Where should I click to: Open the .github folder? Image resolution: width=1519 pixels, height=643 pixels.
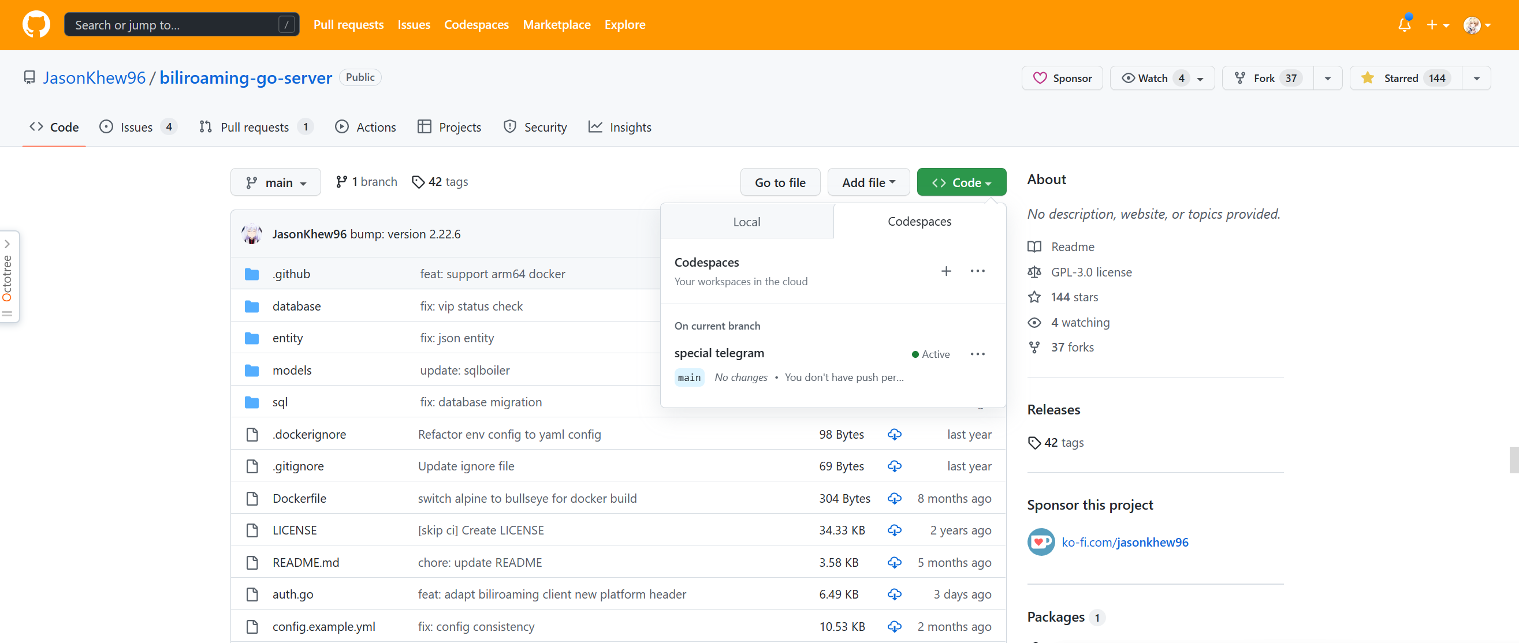tap(291, 274)
